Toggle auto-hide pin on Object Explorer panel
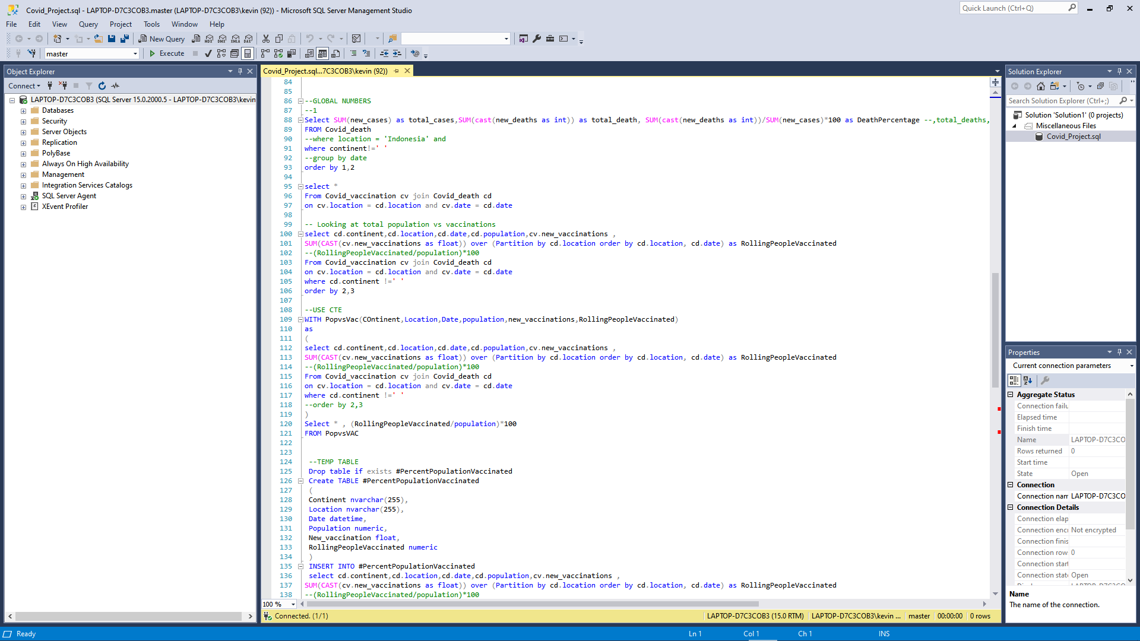This screenshot has height=641, width=1140. tap(240, 71)
